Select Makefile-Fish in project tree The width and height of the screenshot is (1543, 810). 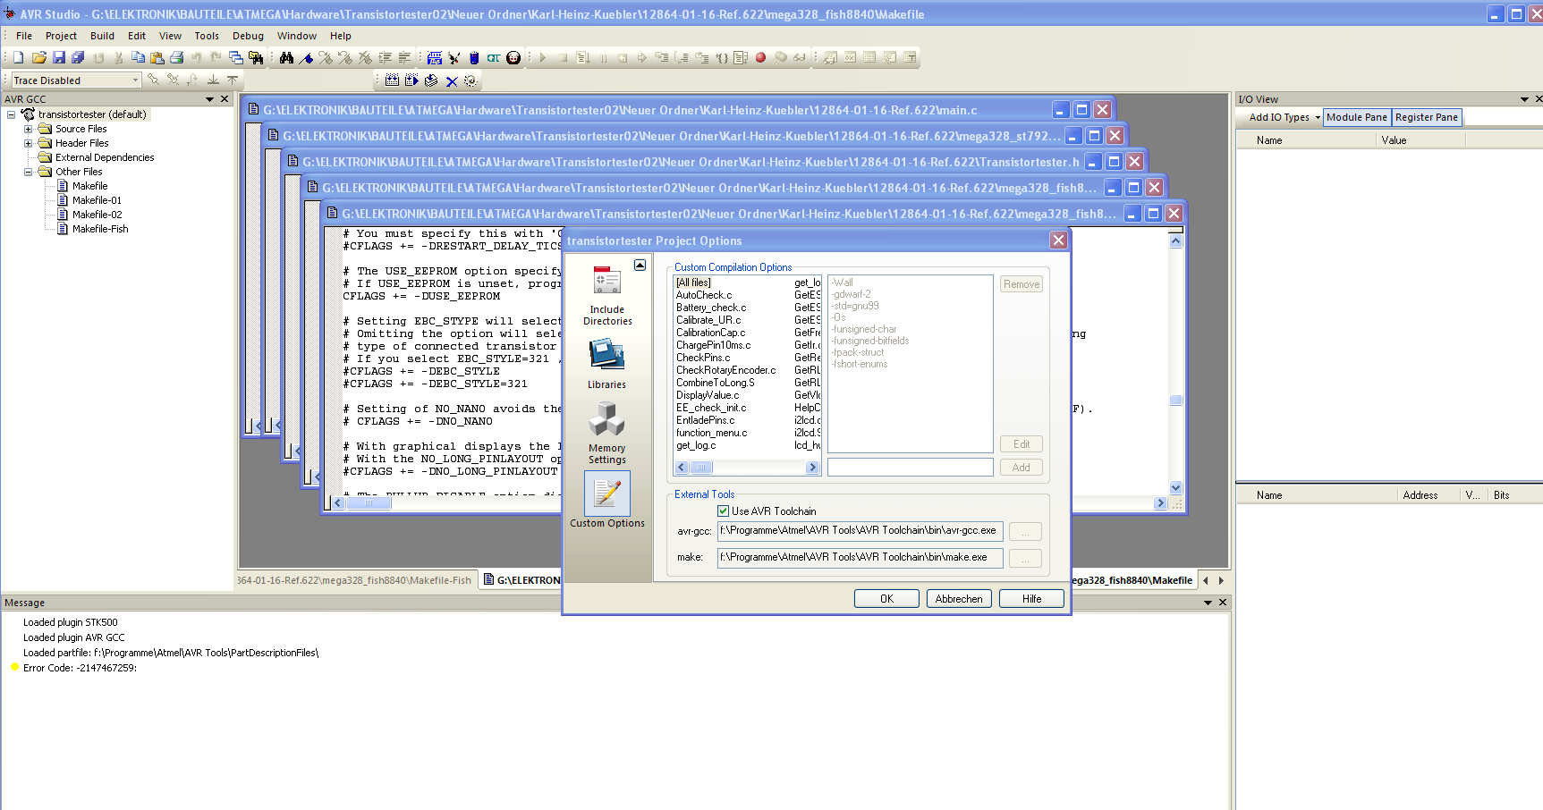coord(100,229)
